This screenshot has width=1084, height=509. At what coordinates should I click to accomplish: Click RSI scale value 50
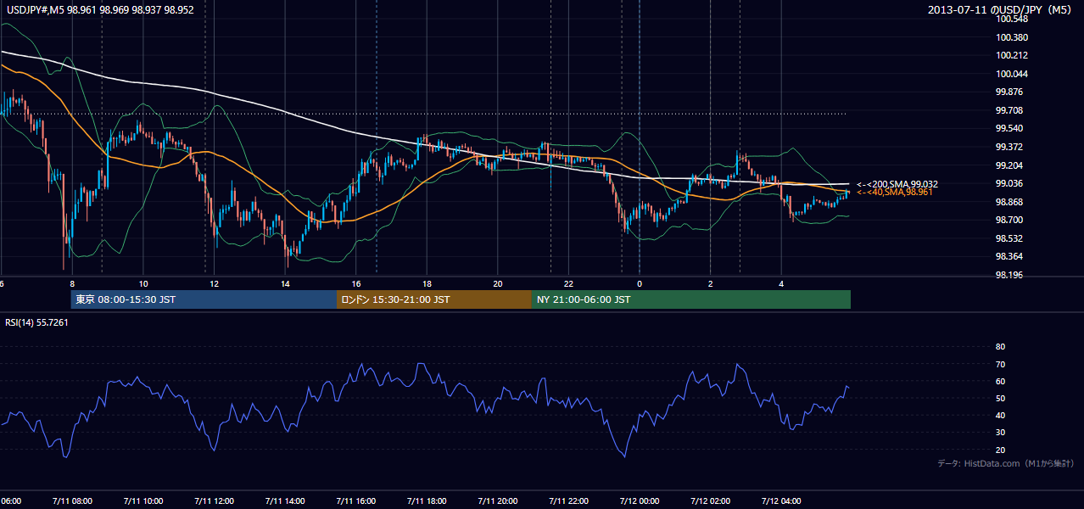coord(1000,399)
